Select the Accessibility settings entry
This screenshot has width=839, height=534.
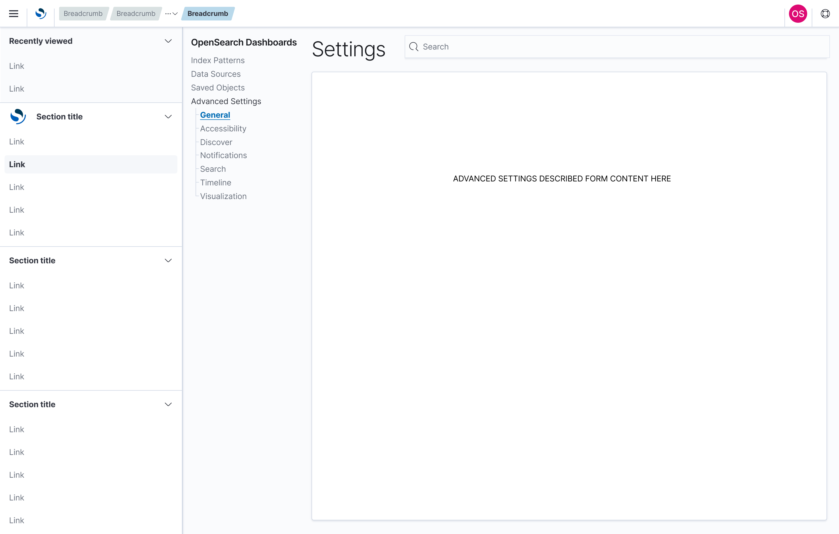[223, 129]
